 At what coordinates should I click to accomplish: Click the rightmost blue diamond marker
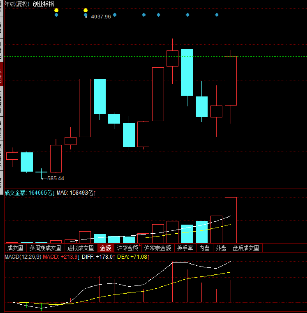(x=217, y=15)
